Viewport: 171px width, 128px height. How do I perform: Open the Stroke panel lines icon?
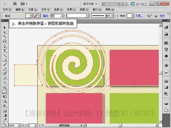166,81
